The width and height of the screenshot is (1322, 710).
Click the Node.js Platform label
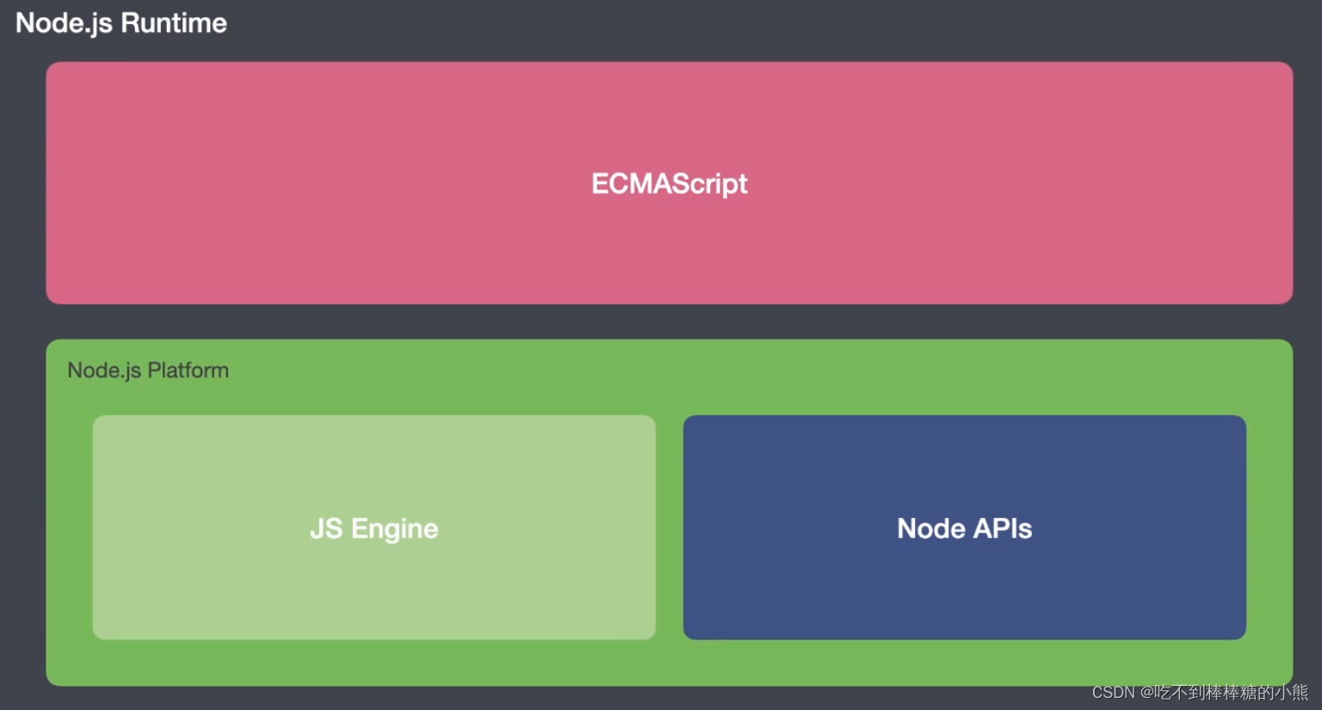[147, 370]
